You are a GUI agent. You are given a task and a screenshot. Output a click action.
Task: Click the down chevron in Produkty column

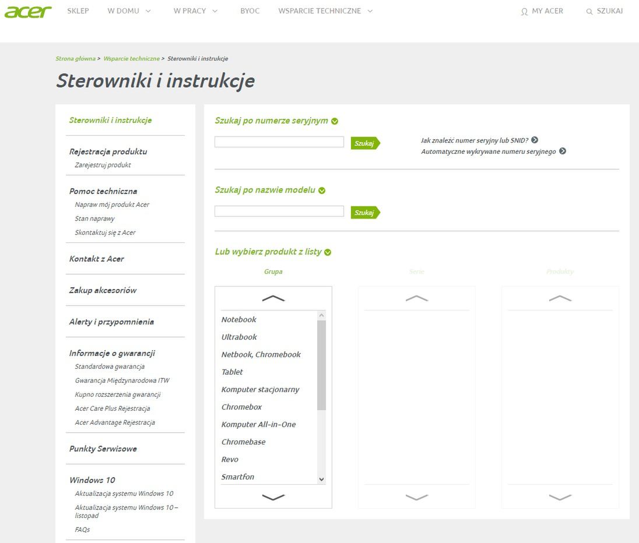click(560, 496)
